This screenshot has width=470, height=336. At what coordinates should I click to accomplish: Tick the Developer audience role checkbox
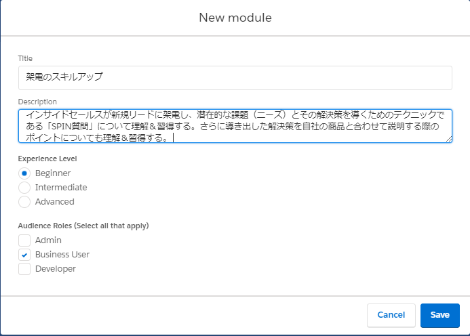[25, 269]
